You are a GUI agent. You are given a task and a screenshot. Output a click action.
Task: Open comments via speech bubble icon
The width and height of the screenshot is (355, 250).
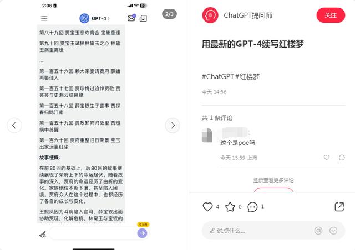252,207
